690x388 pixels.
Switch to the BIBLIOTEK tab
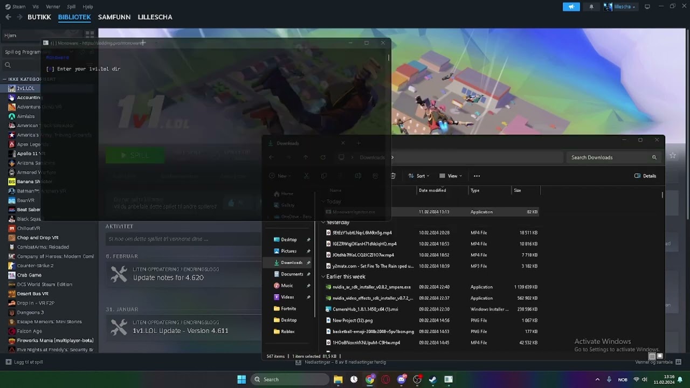coord(74,17)
